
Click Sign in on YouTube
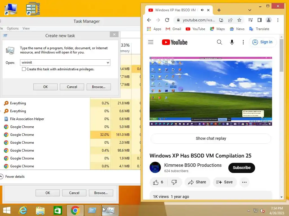[x=263, y=42]
